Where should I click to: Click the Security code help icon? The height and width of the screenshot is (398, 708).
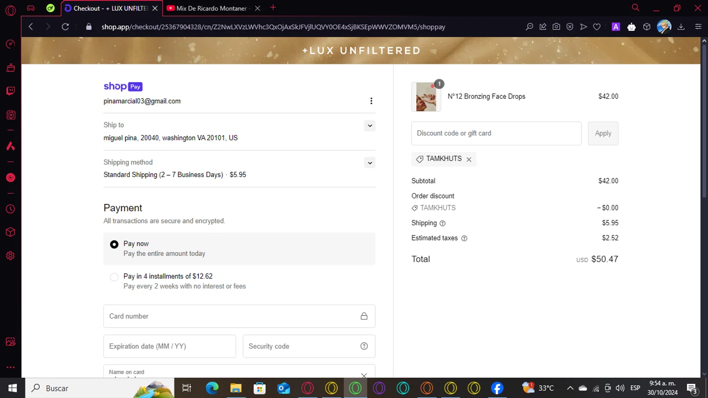[x=364, y=346]
